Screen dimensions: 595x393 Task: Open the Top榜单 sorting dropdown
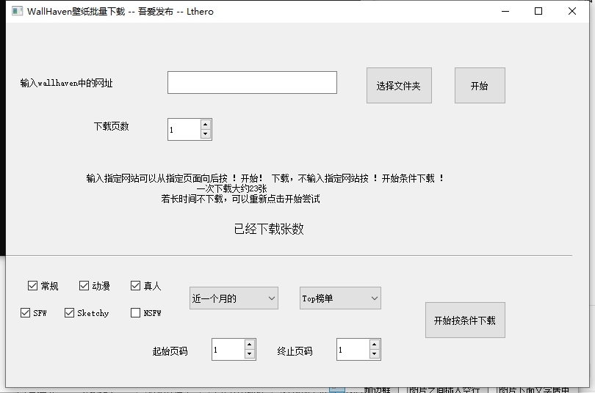pyautogui.click(x=340, y=298)
